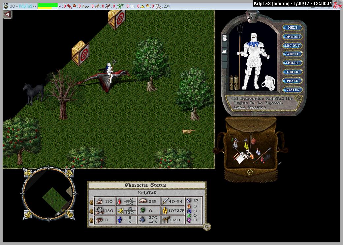
Task: Pick the white scroll in the backpack
Action: [240, 158]
